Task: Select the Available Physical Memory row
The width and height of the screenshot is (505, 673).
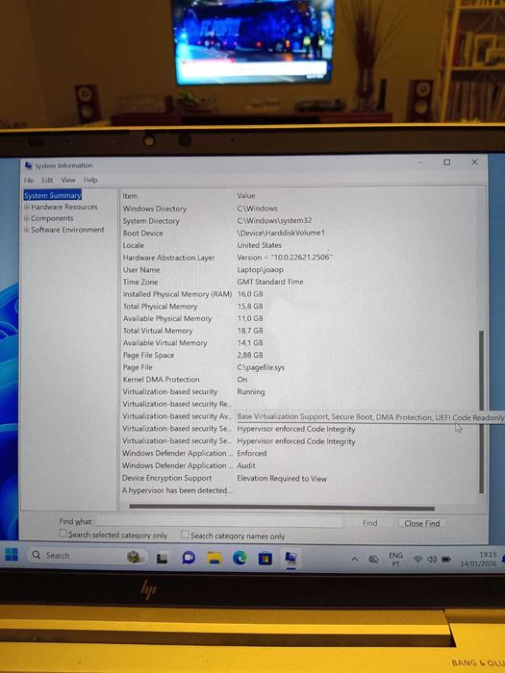Action: pos(300,318)
